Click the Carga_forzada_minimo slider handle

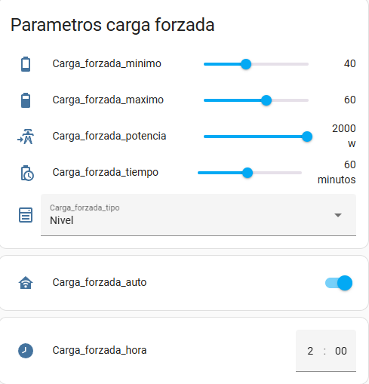click(x=246, y=64)
